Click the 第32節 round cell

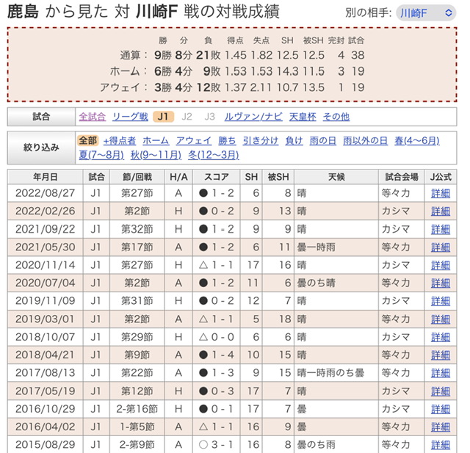(x=137, y=229)
